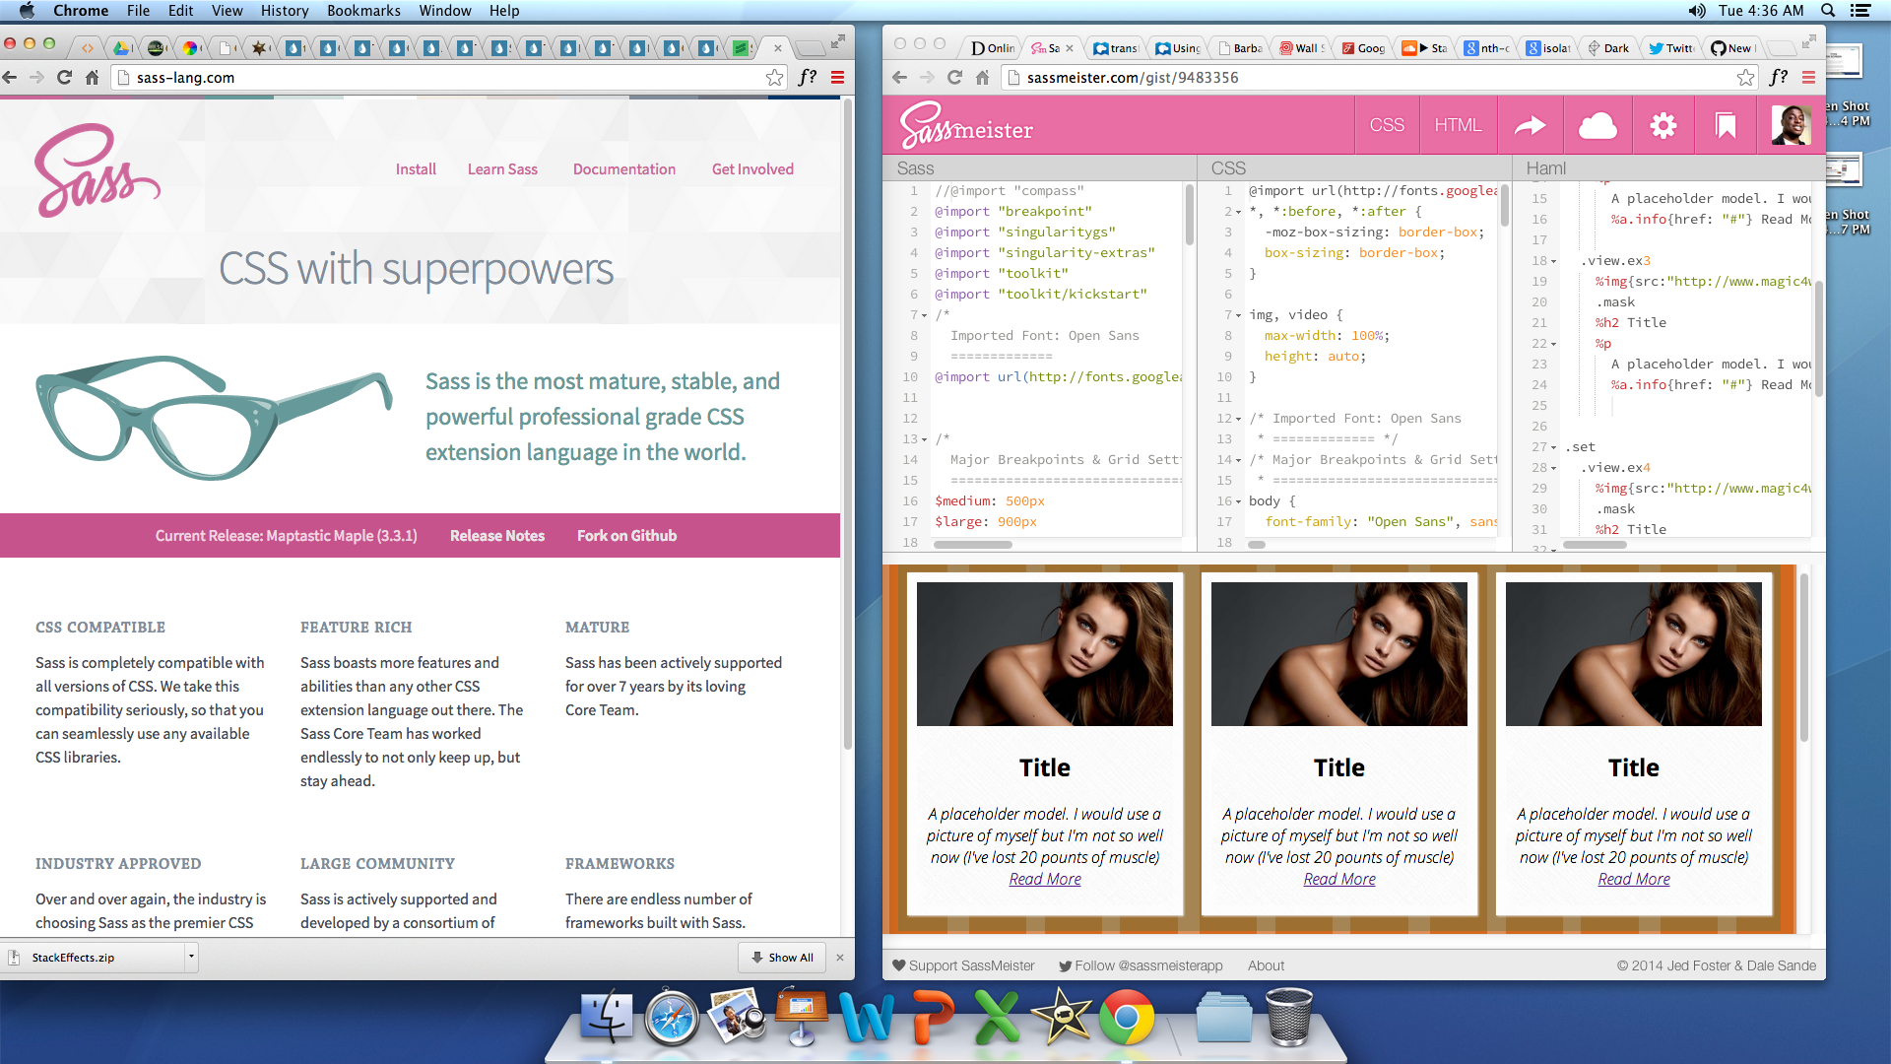Collapse Haml %p fold at line 22
Screen dimensions: 1891x1064
[1553, 344]
